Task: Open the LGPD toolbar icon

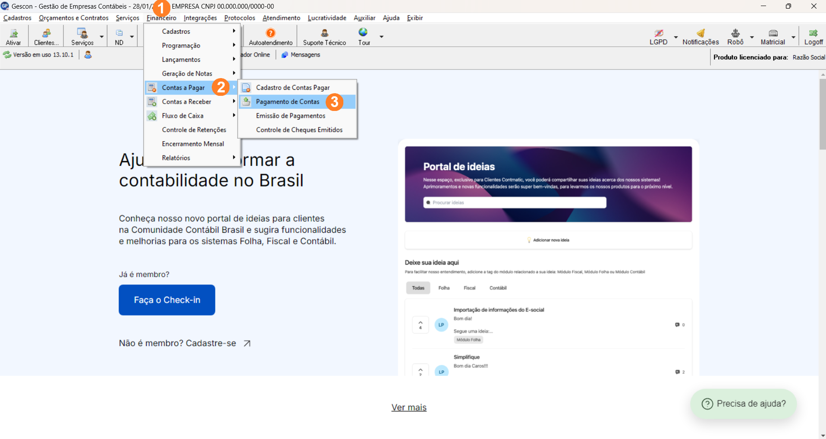Action: coord(659,33)
